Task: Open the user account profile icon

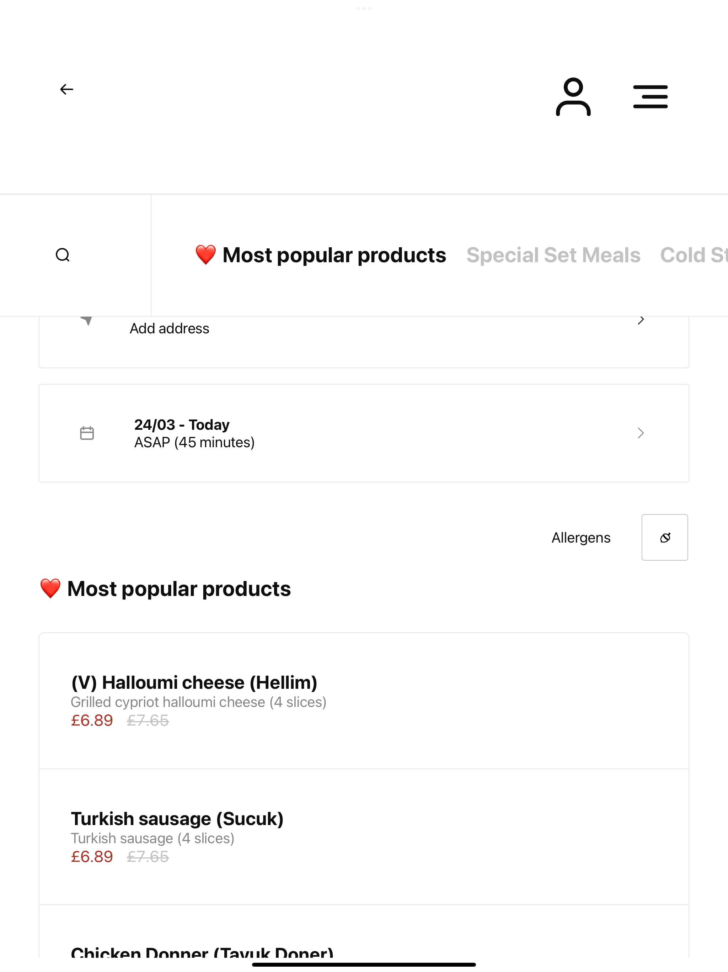Action: (x=573, y=97)
